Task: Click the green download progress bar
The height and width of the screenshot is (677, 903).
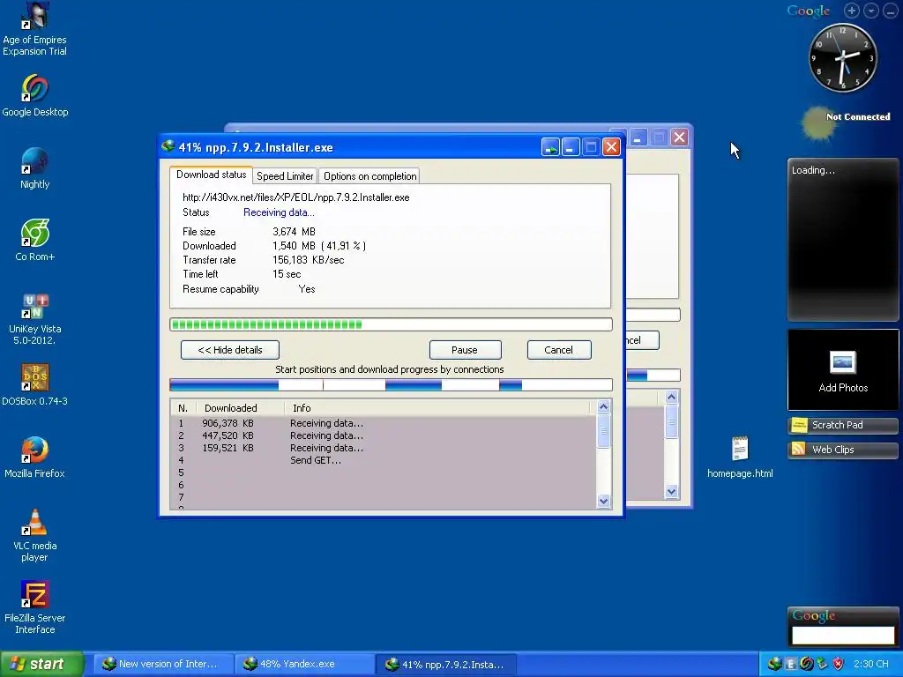Action: click(391, 324)
